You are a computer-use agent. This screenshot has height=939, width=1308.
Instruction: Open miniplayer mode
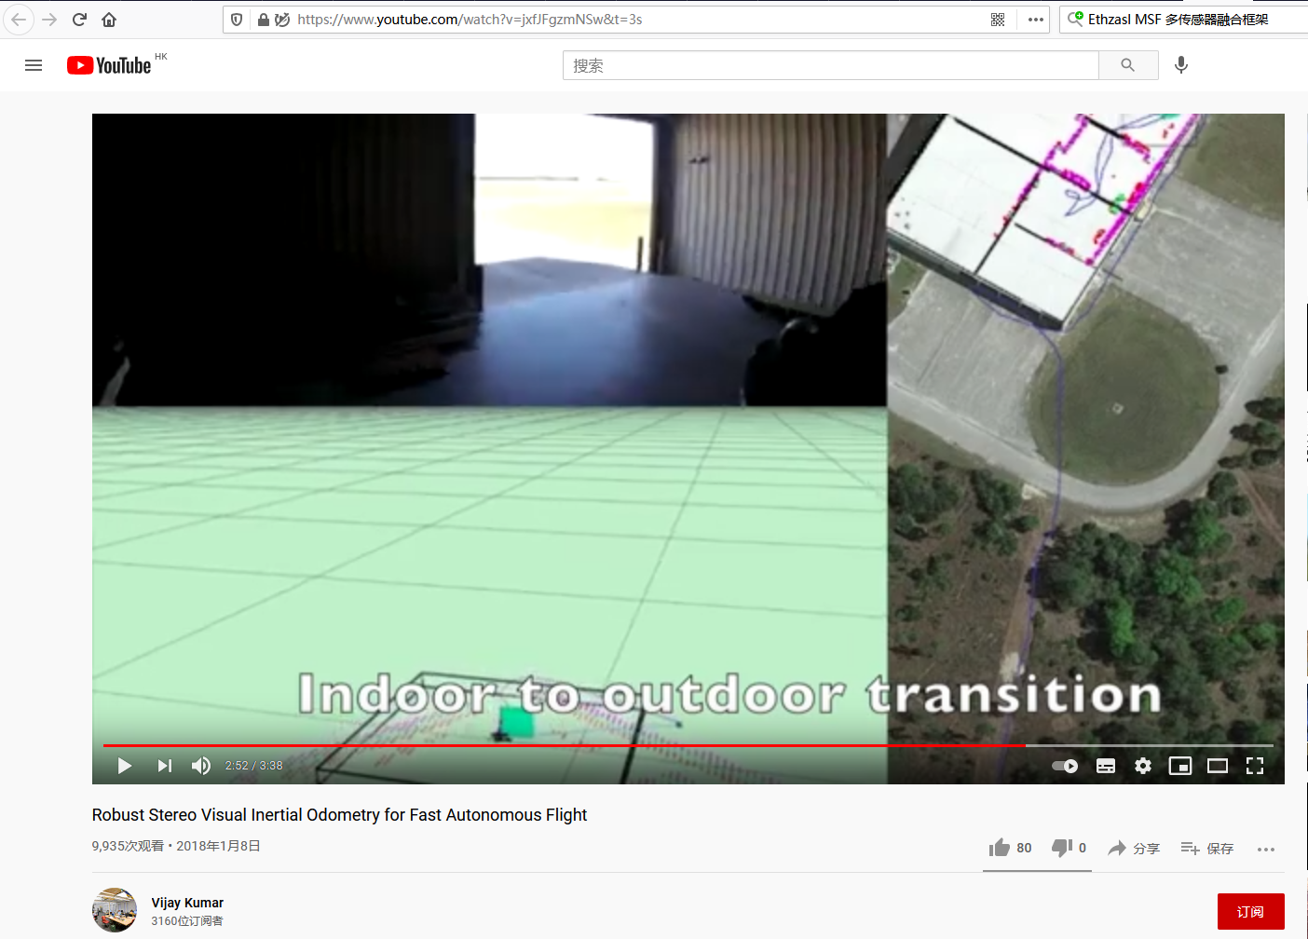1180,765
